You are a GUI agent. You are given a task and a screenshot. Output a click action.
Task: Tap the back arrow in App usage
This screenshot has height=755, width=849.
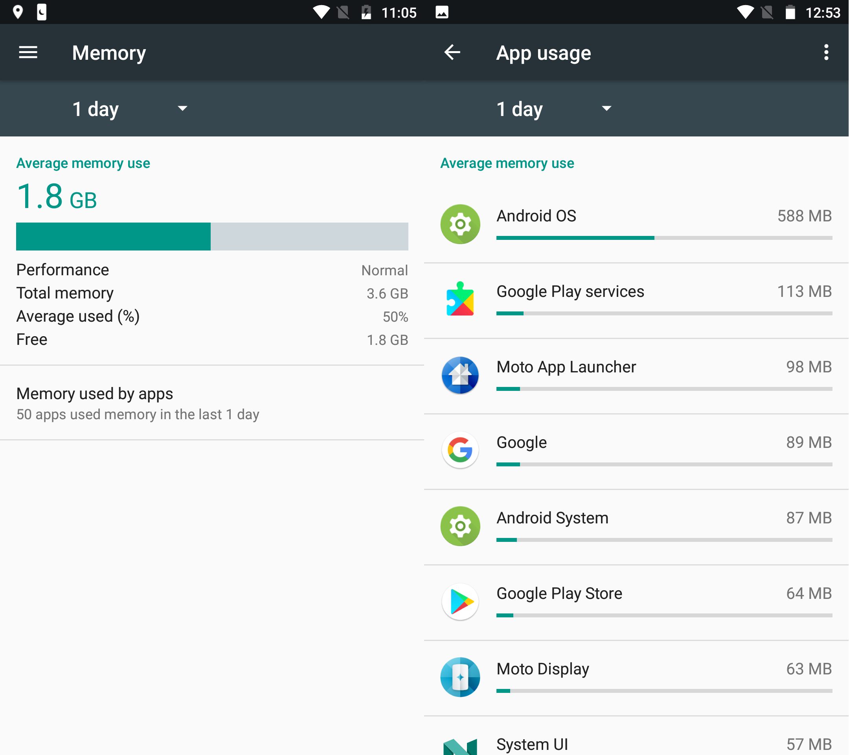click(452, 53)
